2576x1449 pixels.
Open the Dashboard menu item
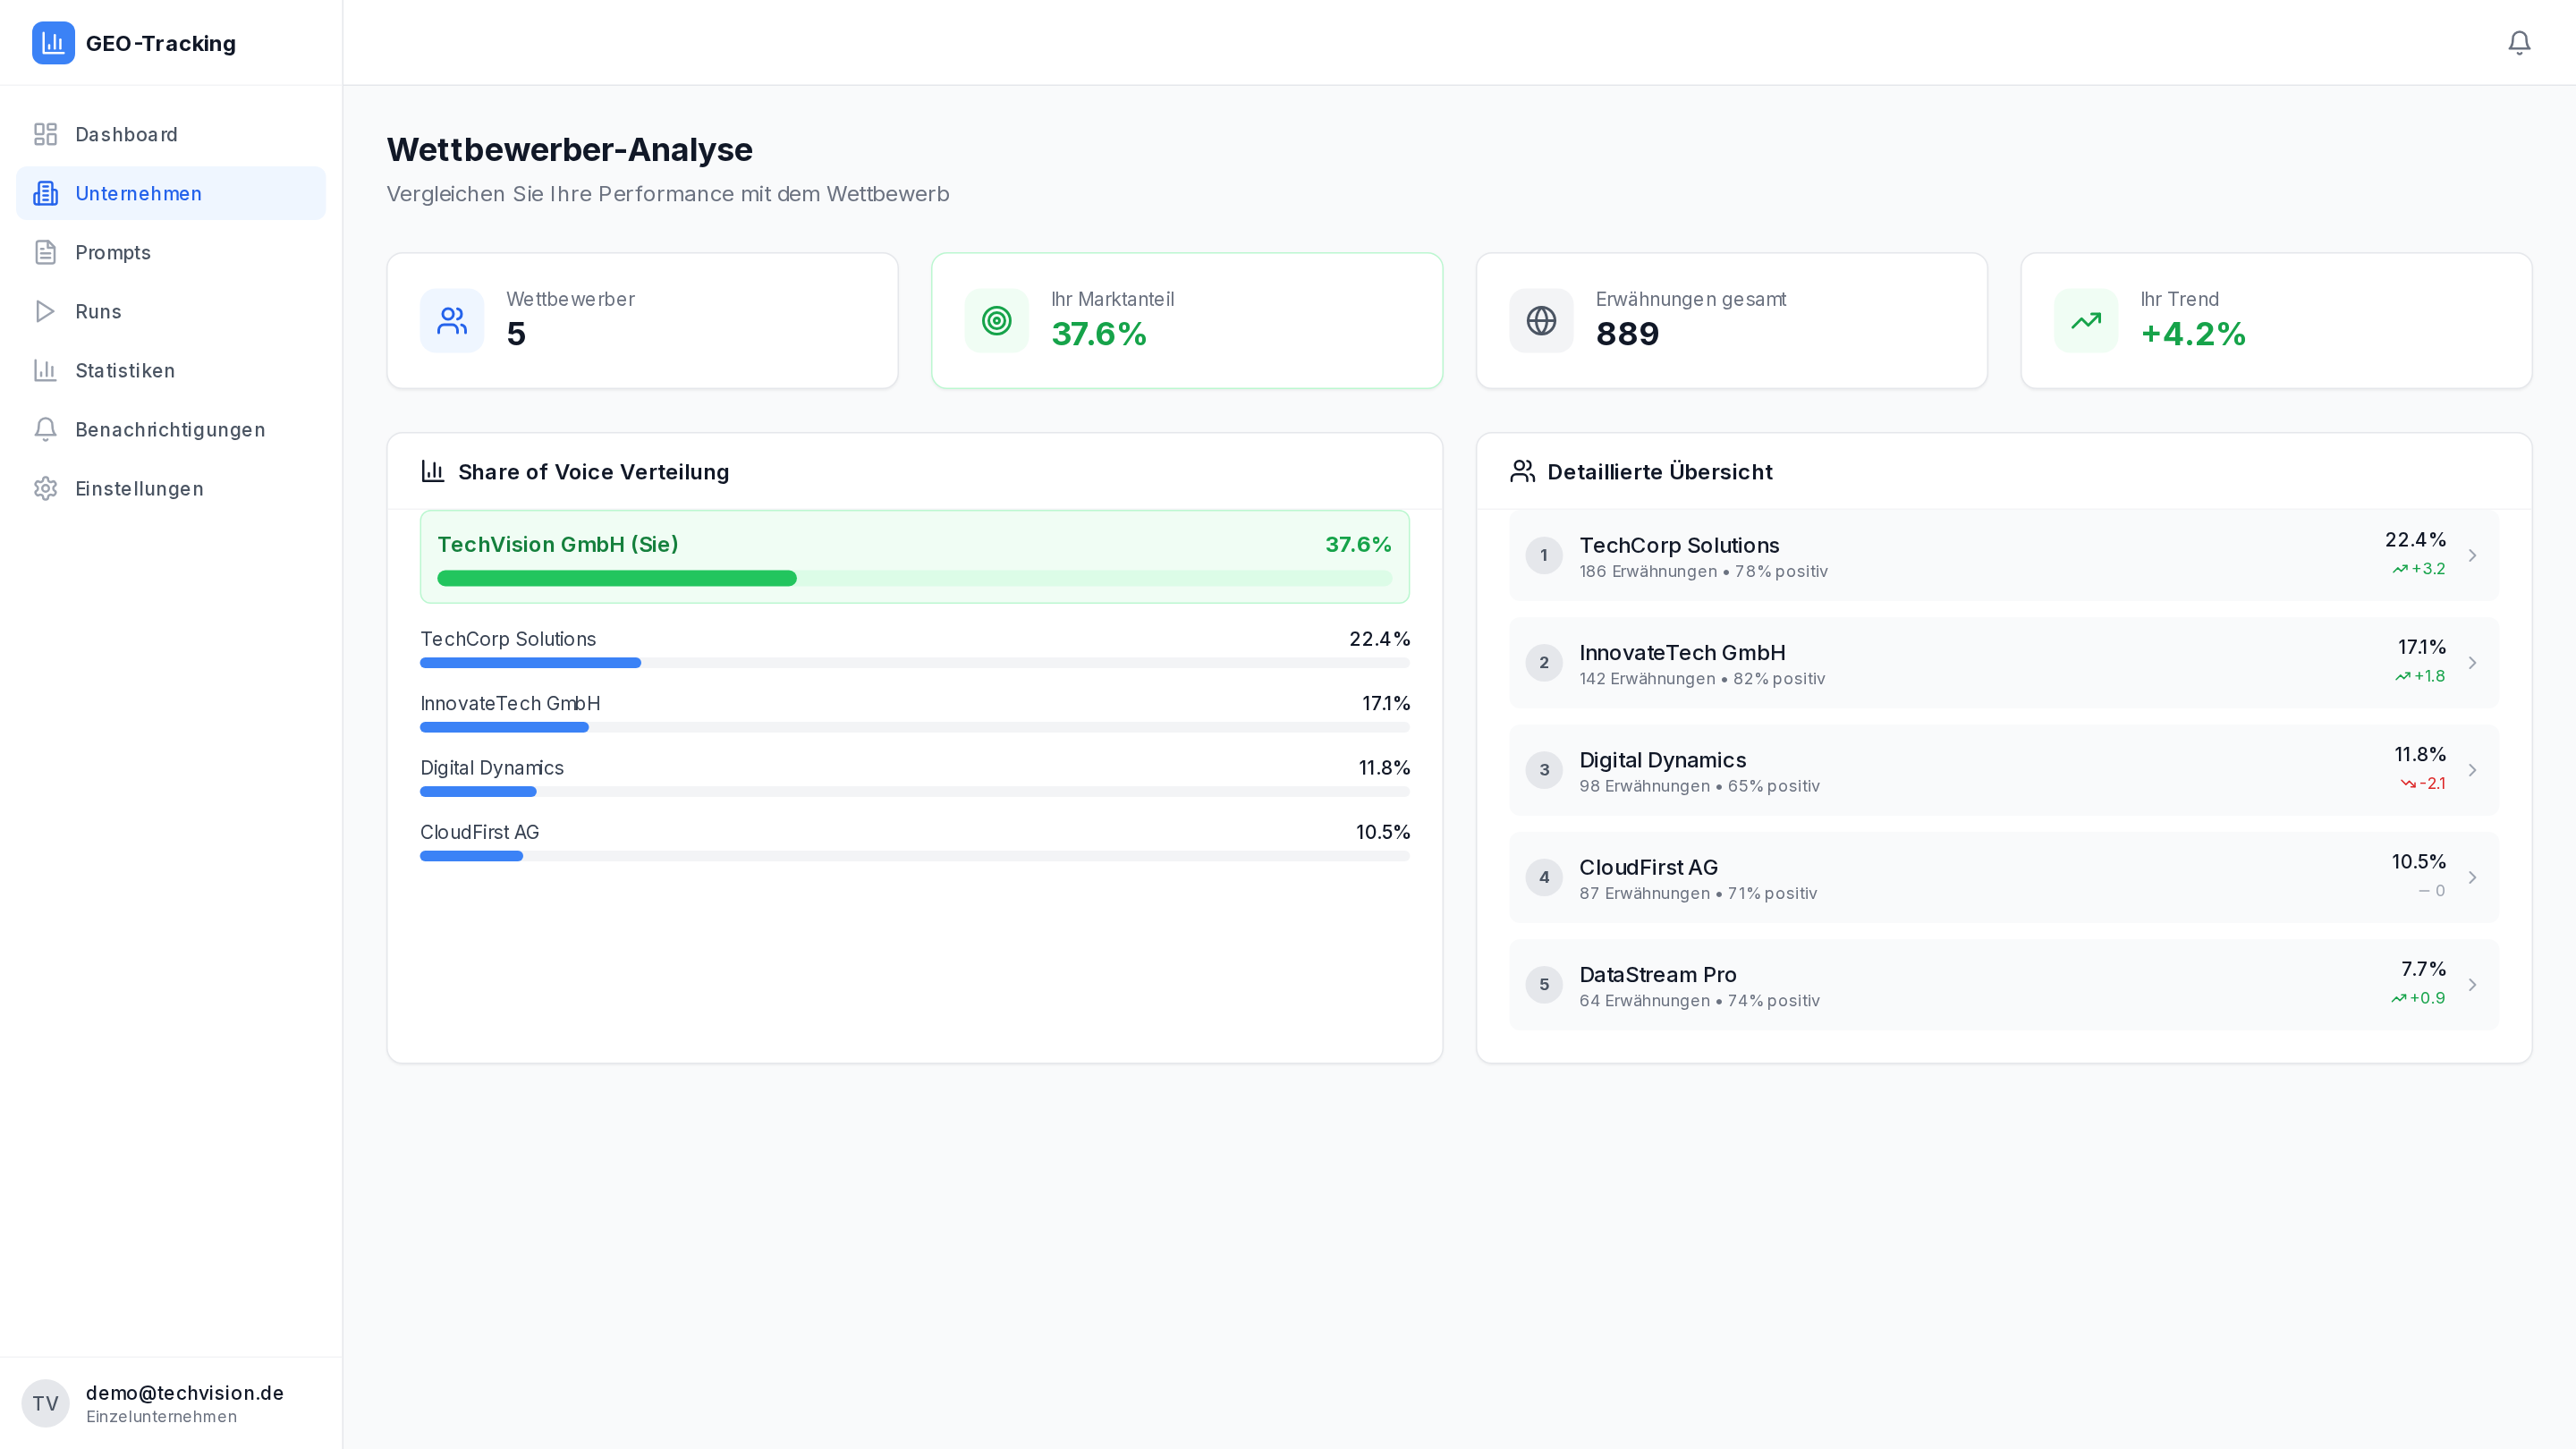[x=126, y=134]
